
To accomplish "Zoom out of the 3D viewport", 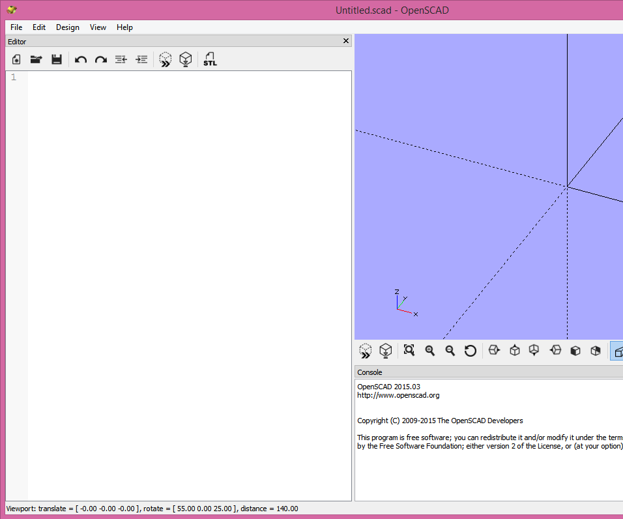I will [450, 350].
